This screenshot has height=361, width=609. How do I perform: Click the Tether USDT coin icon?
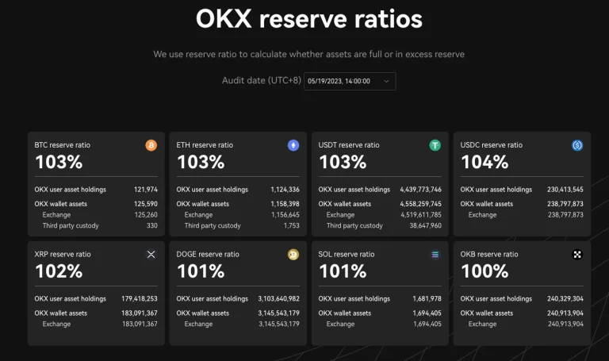(x=435, y=145)
